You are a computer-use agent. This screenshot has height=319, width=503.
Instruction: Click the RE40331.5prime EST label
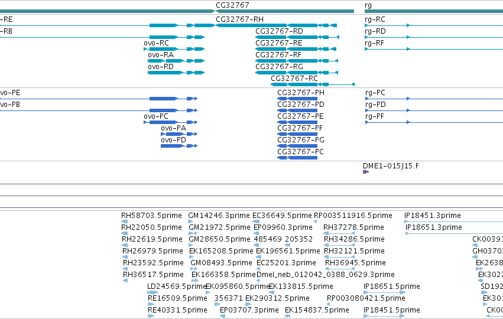click(177, 310)
